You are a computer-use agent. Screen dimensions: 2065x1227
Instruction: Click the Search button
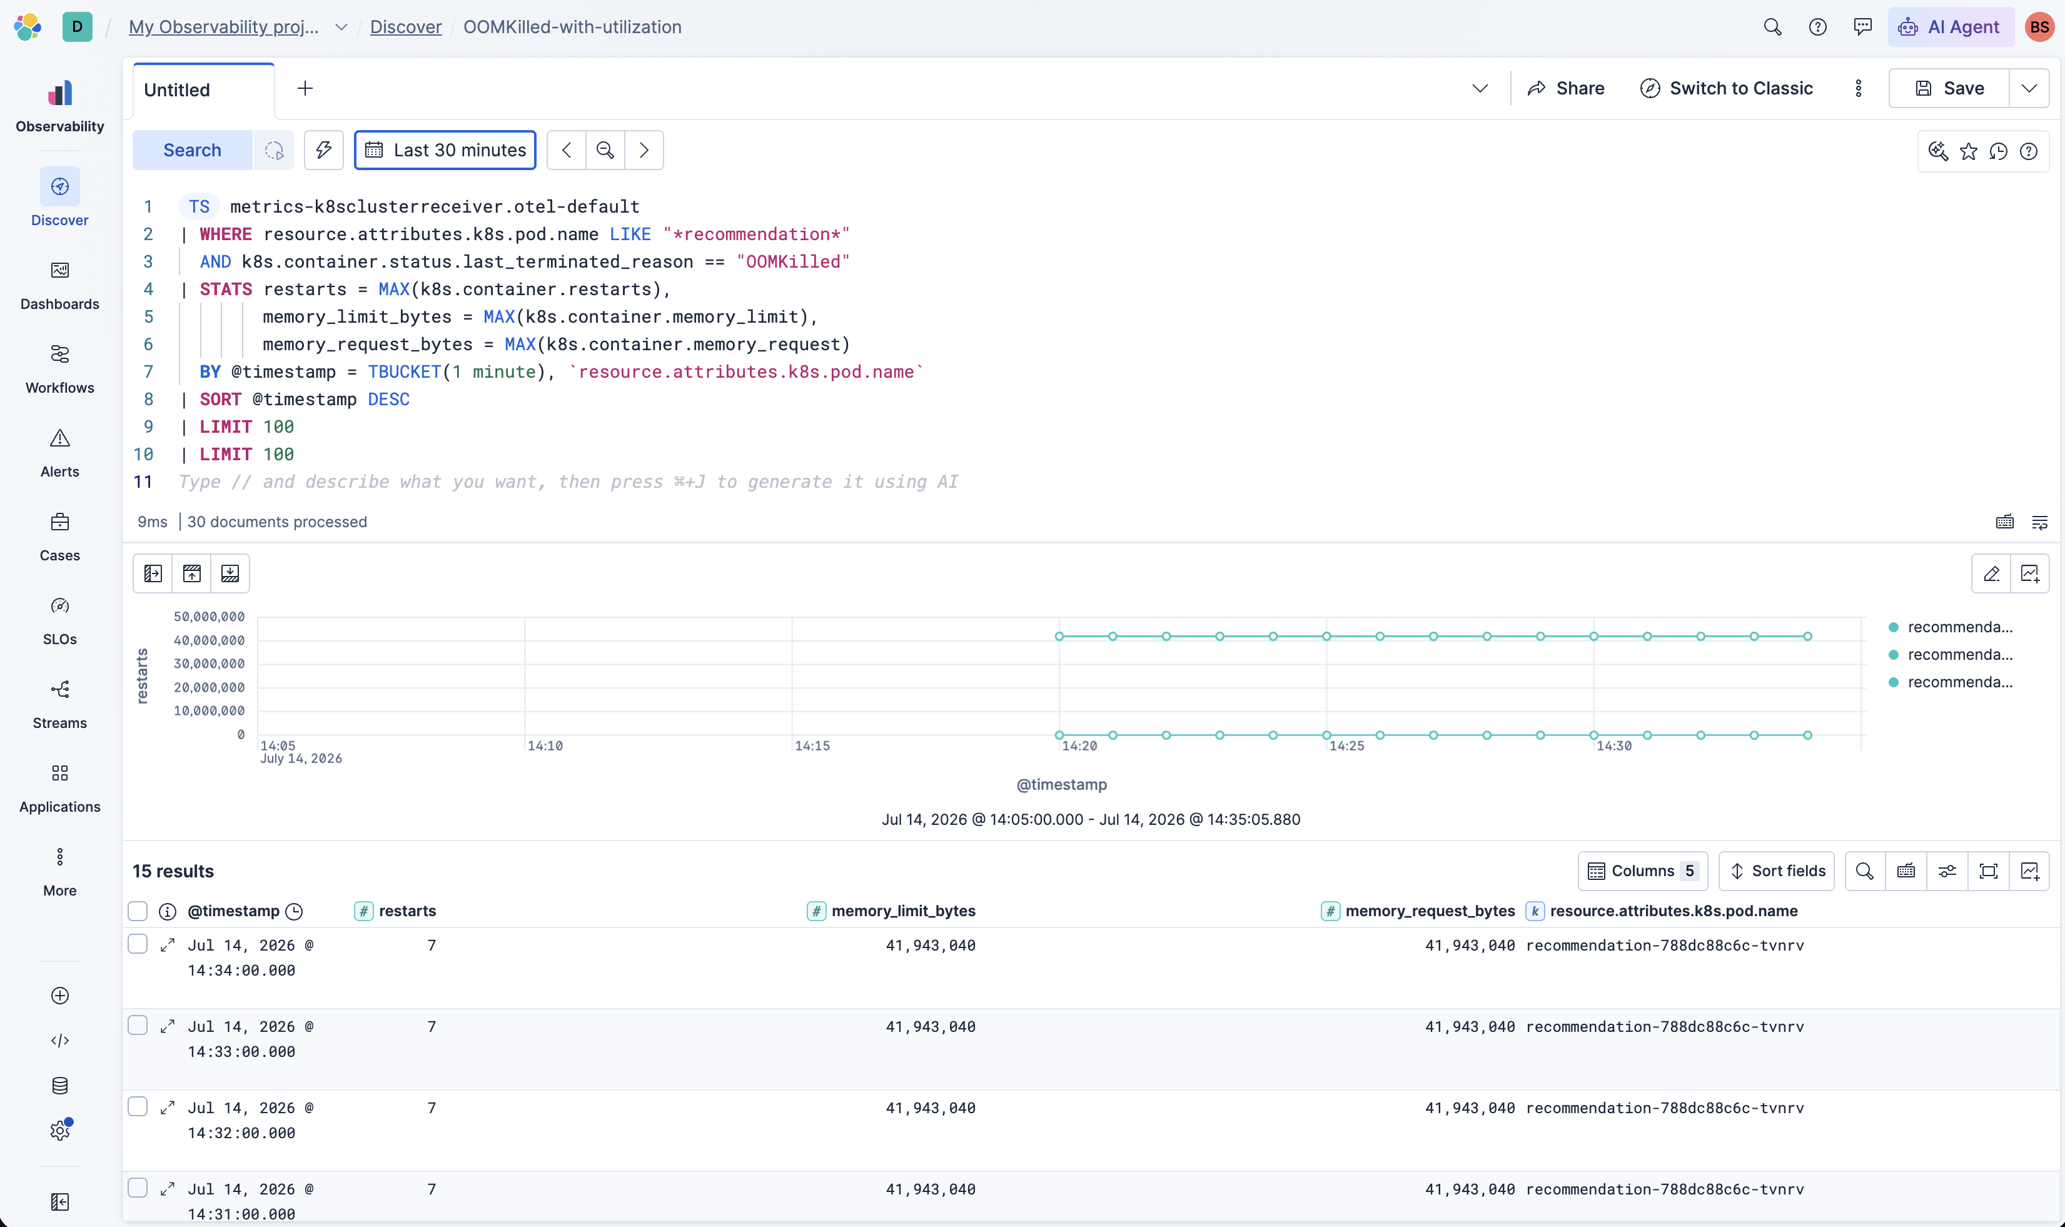192,149
